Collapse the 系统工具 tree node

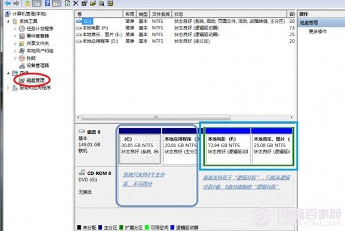point(9,22)
